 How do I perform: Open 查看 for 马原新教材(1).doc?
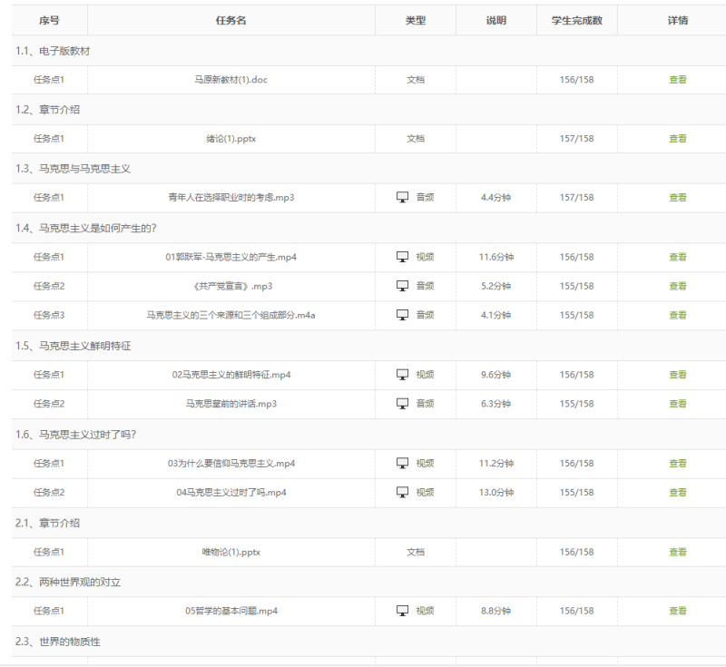(678, 80)
